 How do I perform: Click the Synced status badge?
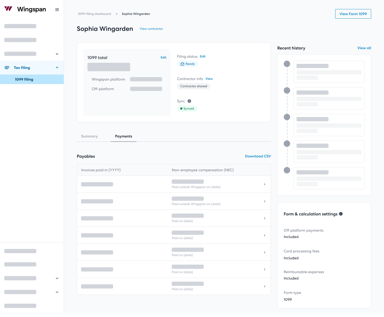tap(187, 109)
